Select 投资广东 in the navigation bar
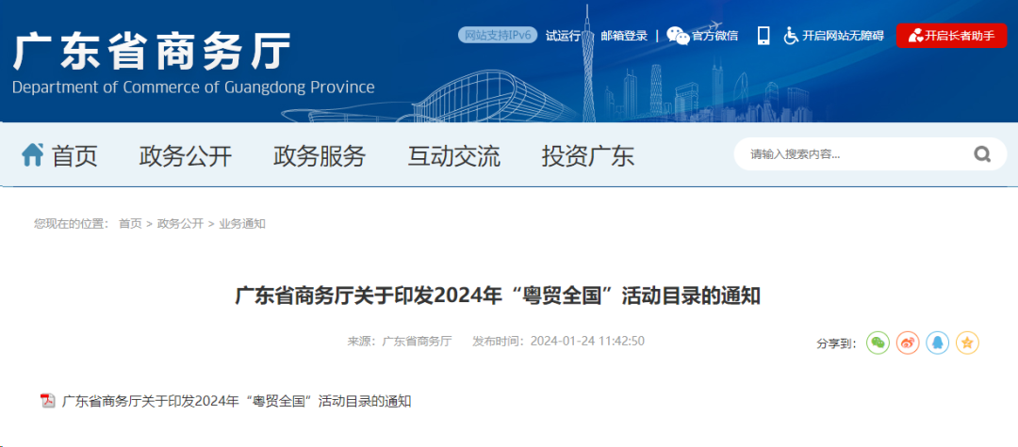 pyautogui.click(x=587, y=155)
